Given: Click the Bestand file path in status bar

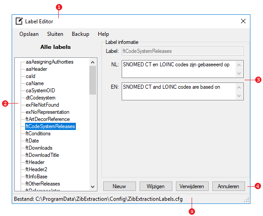Looking at the screenshot, I should [98, 199].
